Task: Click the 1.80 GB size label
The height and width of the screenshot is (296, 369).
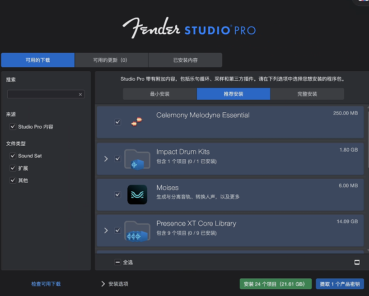Action: point(349,150)
